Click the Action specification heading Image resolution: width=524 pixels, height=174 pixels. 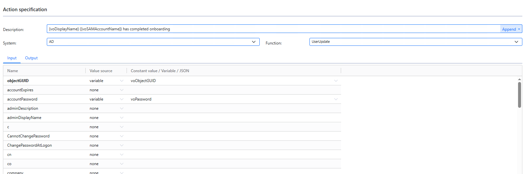click(25, 10)
